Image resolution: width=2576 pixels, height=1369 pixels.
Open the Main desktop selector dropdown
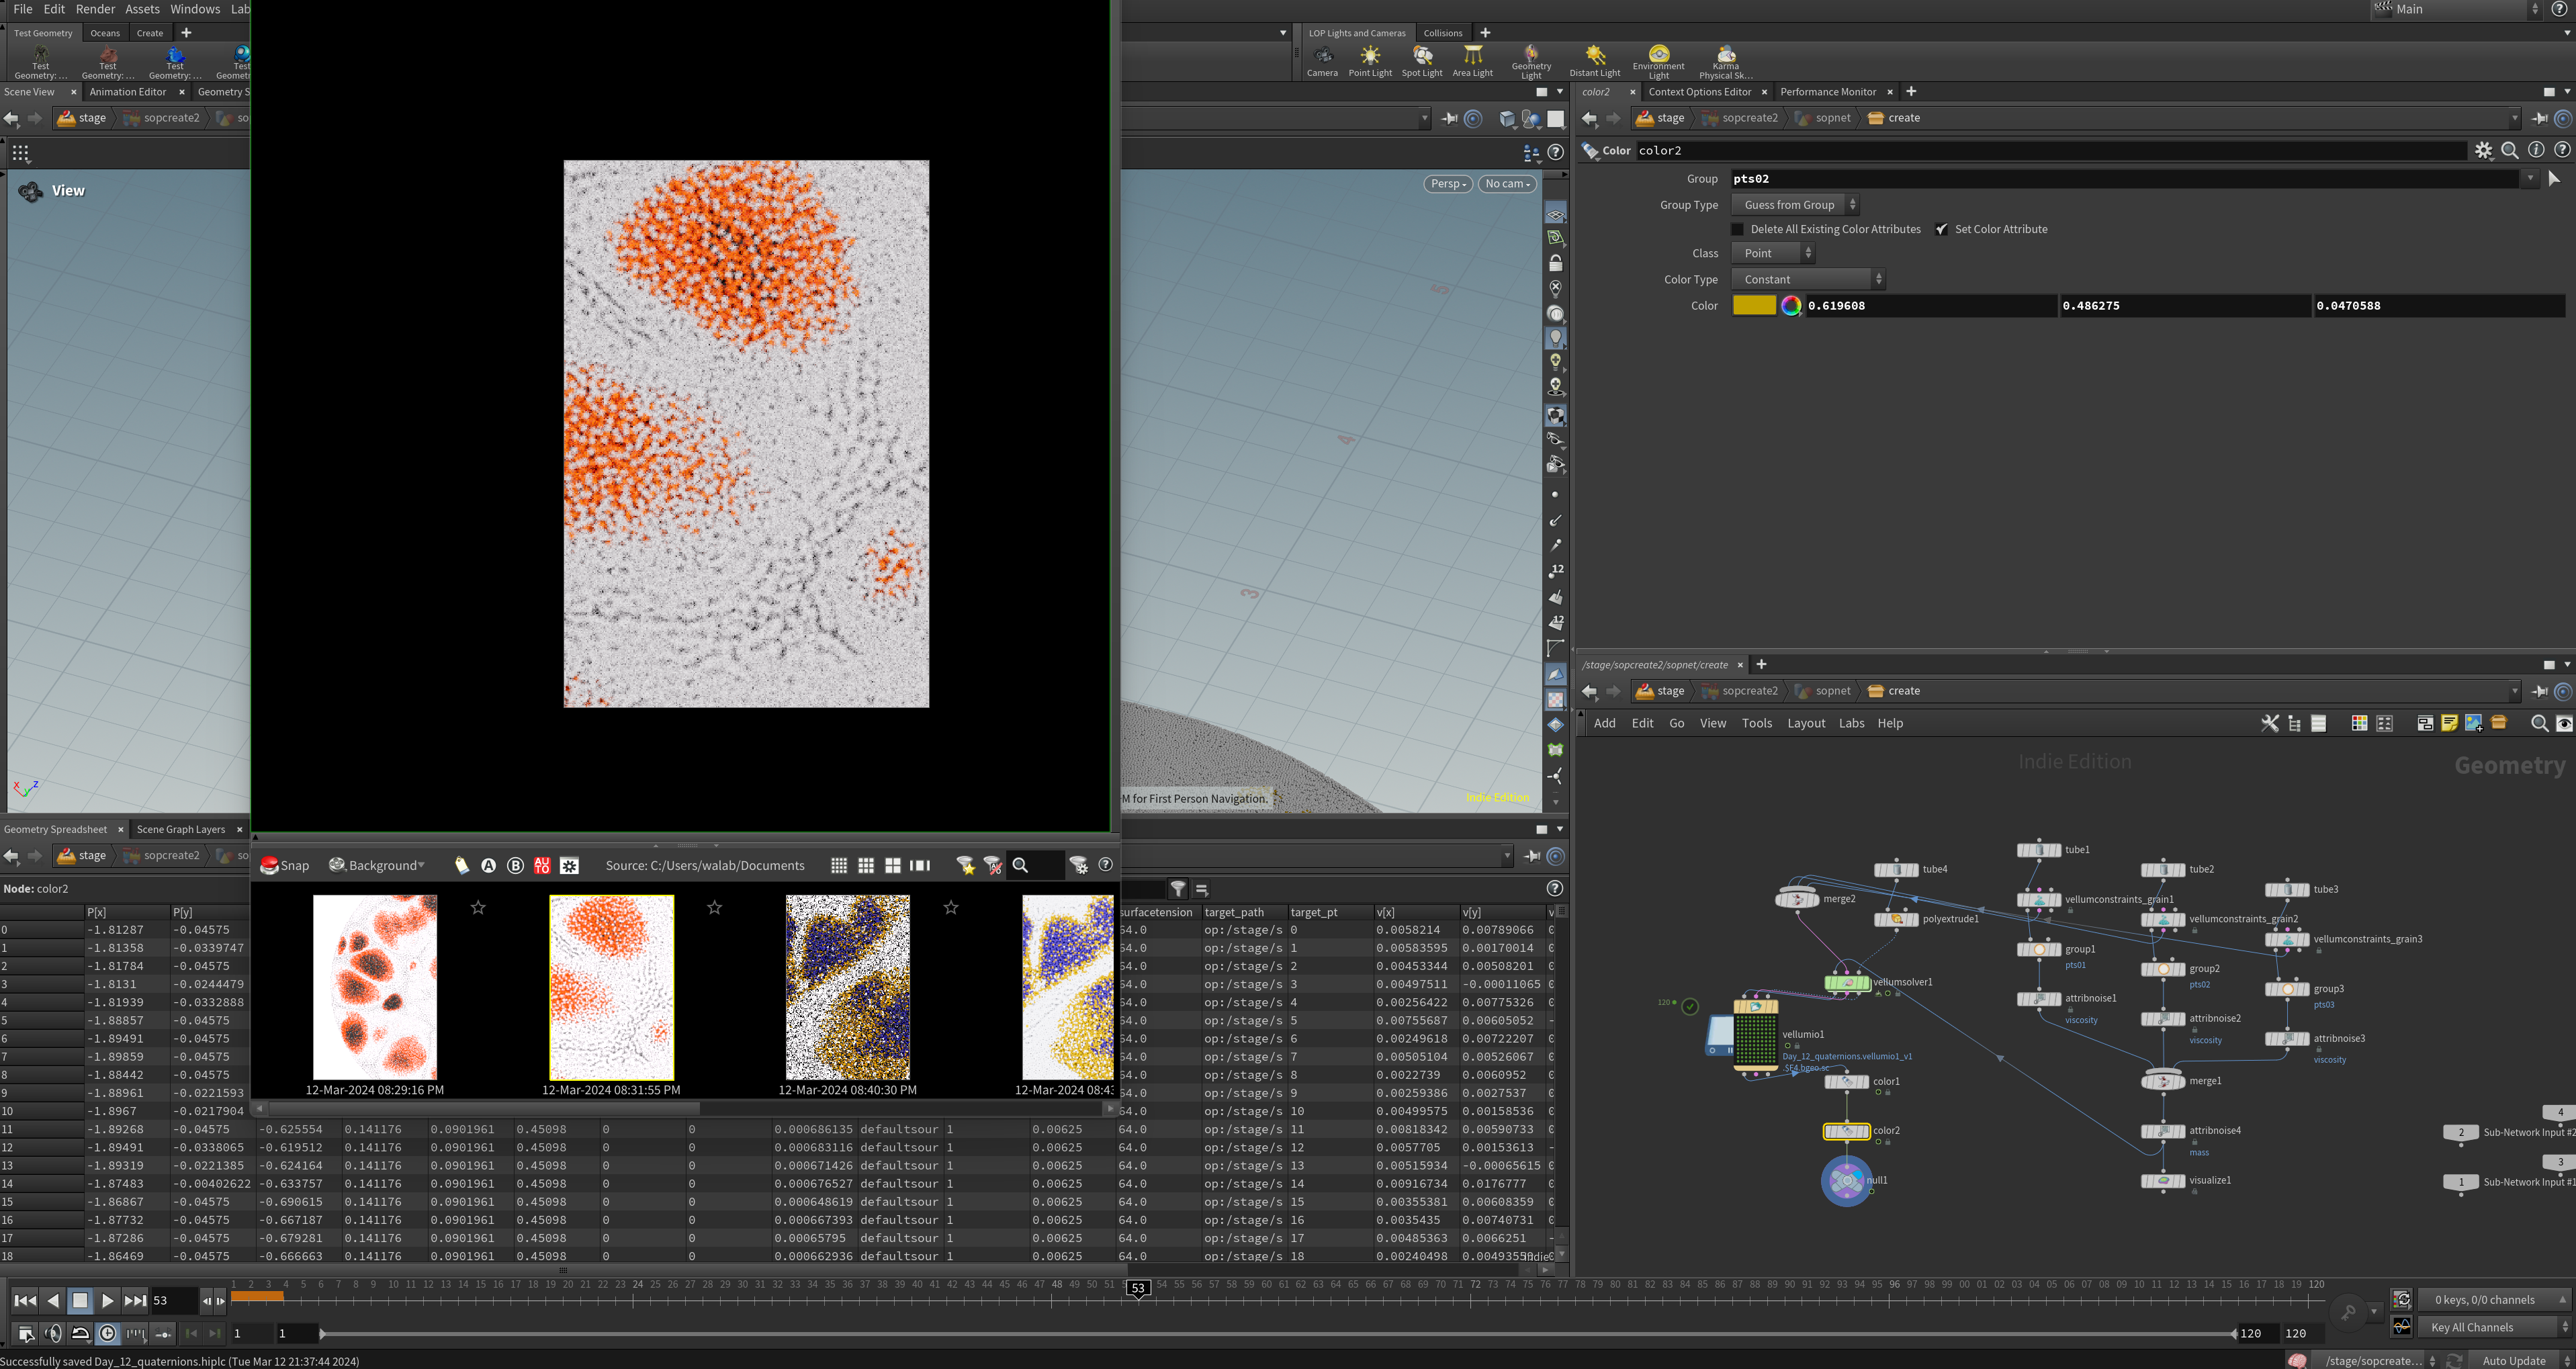pos(2457,9)
